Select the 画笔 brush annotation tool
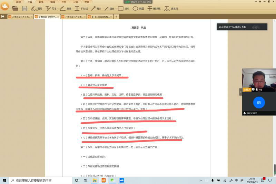The width and height of the screenshot is (276, 184). pos(36,8)
